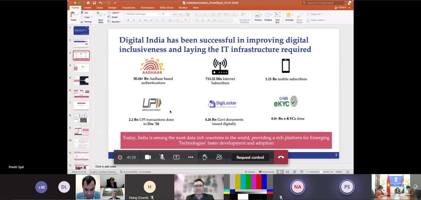The image size is (421, 200).
Task: Click the Request control button
Action: (x=250, y=157)
